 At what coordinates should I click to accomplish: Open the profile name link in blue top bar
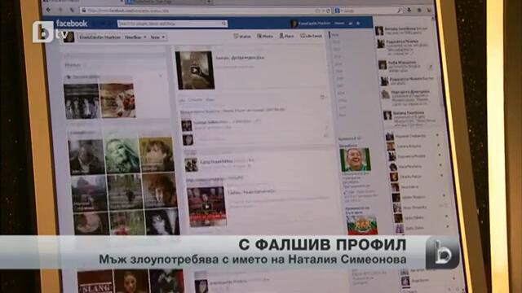314,24
